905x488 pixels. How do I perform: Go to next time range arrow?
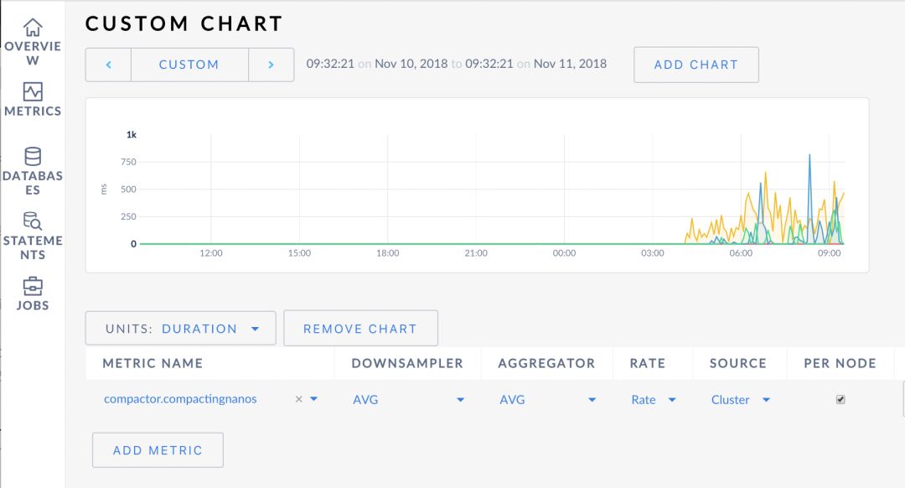271,65
